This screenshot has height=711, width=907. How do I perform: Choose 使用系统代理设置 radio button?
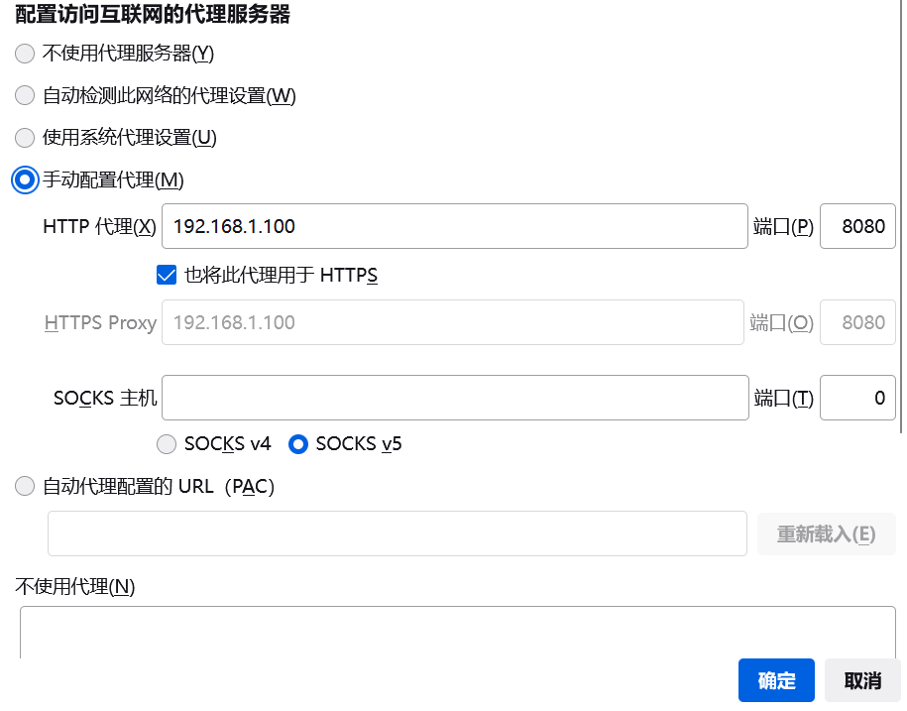(x=25, y=138)
